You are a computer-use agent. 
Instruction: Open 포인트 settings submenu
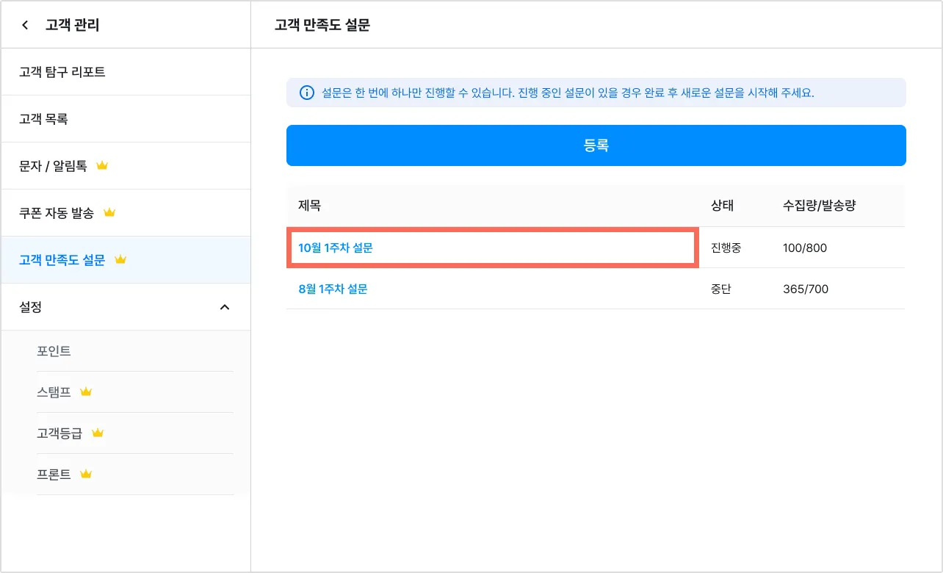54,351
